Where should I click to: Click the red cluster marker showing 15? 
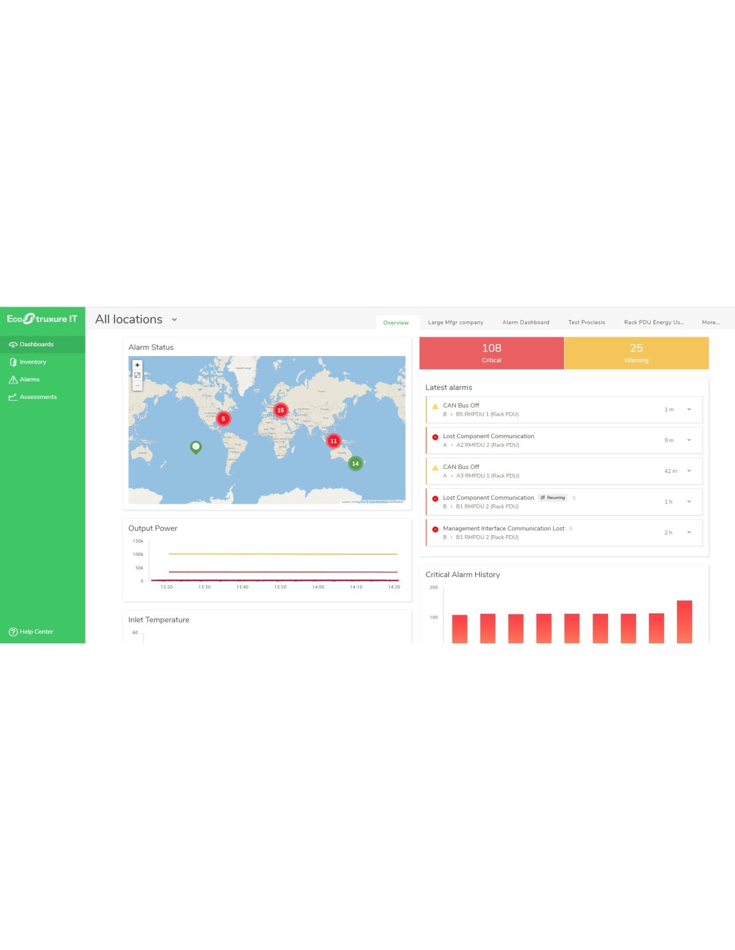[281, 410]
